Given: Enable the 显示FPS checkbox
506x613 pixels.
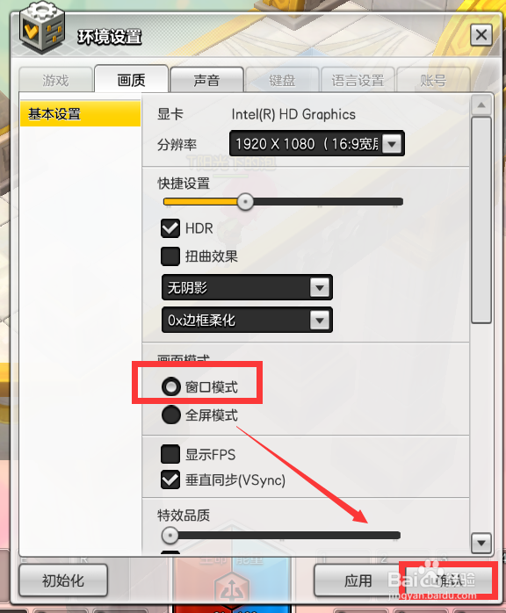Looking at the screenshot, I should tap(170, 454).
